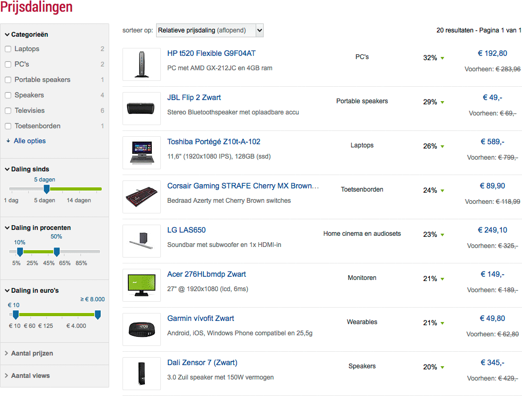Click the LG LAS650 soundbar thumbnail
The width and height of the screenshot is (522, 396).
(142, 241)
